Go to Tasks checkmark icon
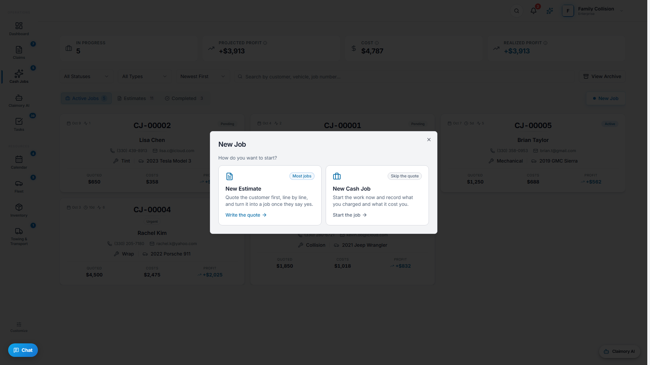The image size is (650, 365). click(x=19, y=122)
